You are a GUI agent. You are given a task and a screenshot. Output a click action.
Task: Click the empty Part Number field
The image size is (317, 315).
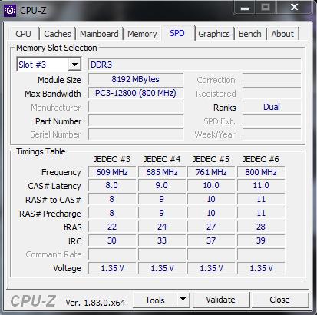click(x=136, y=121)
